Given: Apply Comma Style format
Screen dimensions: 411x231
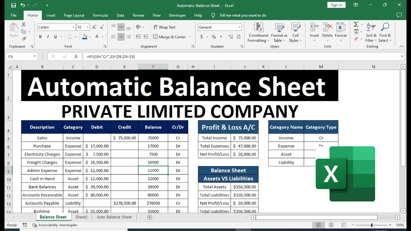Looking at the screenshot, I should point(221,37).
